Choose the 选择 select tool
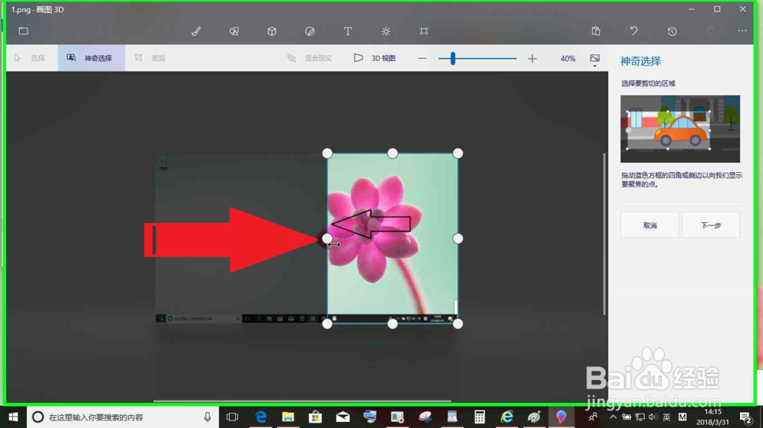This screenshot has height=428, width=763. click(x=30, y=59)
